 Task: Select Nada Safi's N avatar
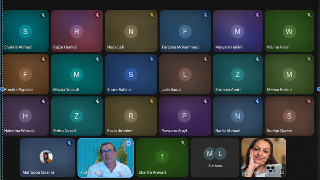click(131, 32)
